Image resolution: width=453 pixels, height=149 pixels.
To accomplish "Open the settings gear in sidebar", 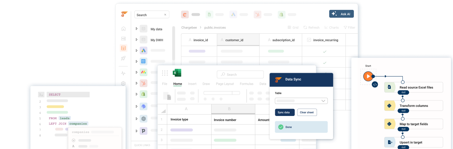I will (x=123, y=83).
